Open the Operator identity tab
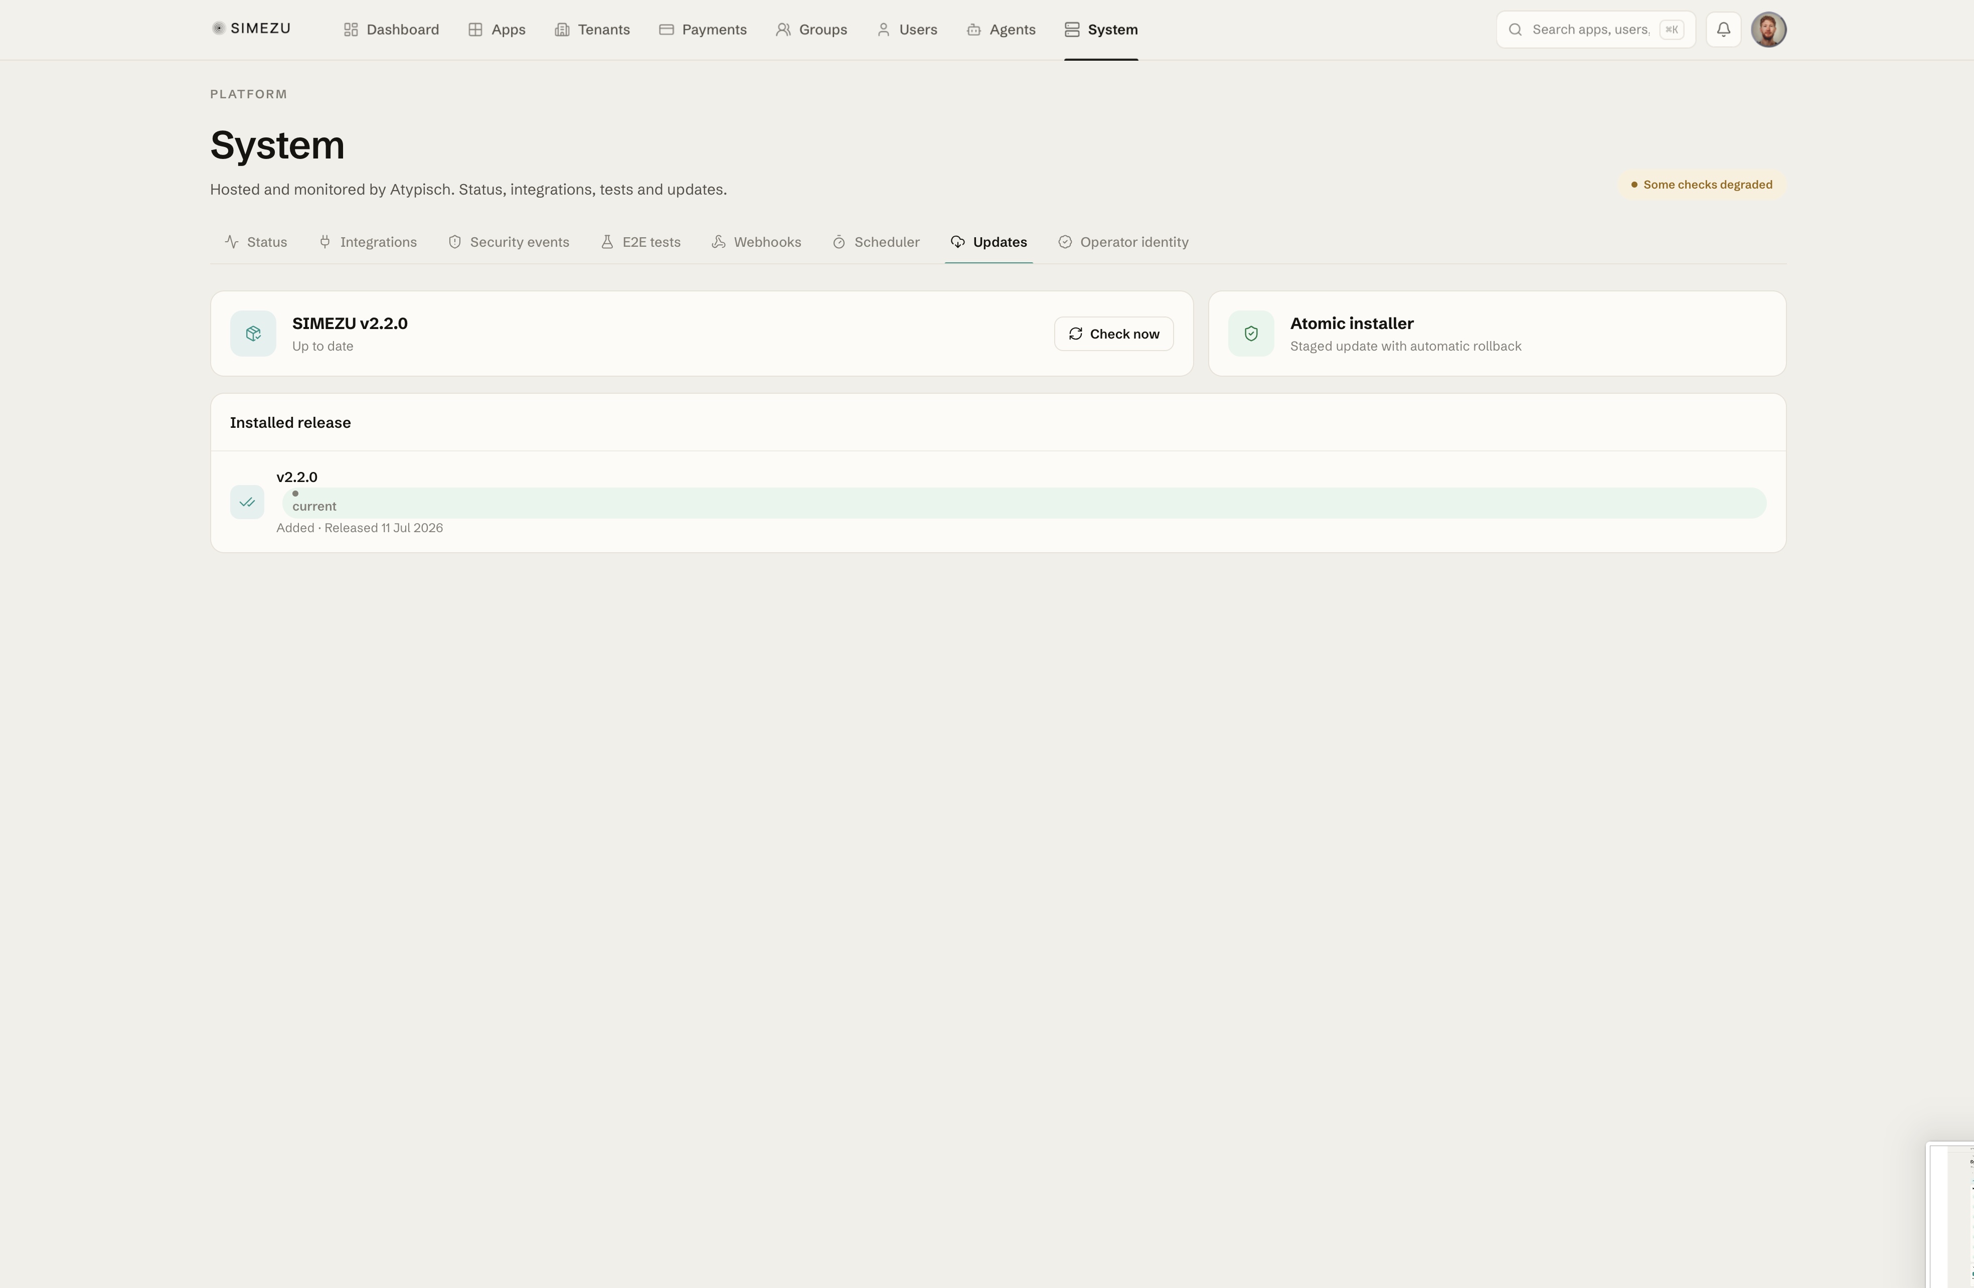The image size is (1974, 1288). click(1123, 242)
